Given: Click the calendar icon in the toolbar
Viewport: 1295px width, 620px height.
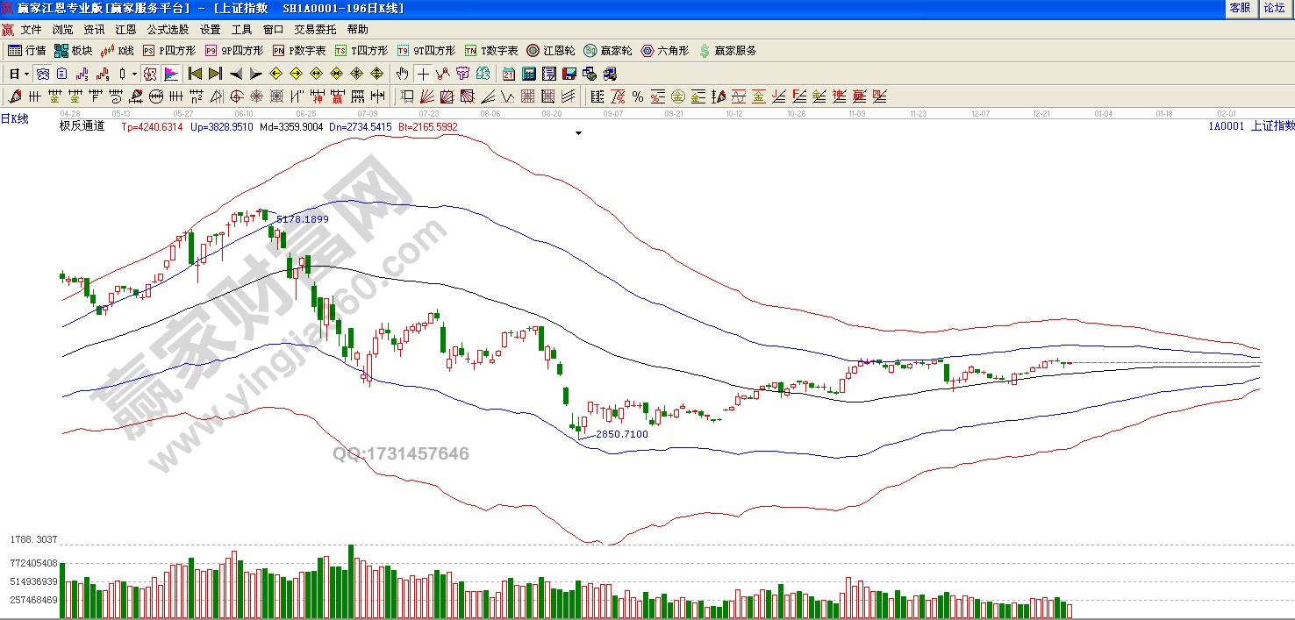Looking at the screenshot, I should click(x=510, y=74).
